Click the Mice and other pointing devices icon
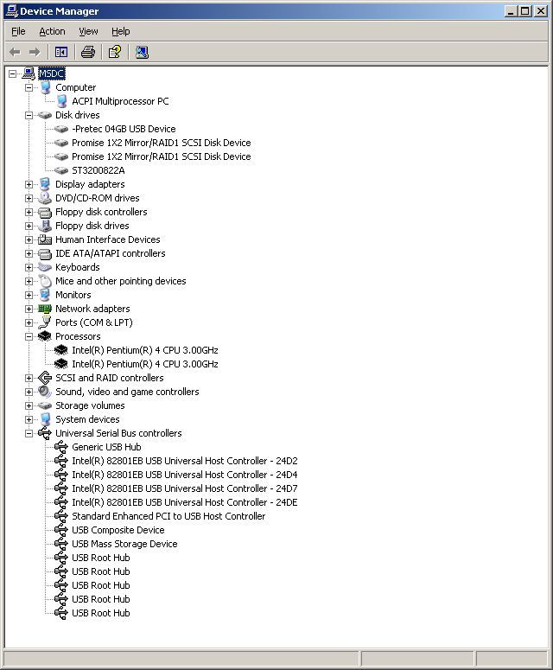Image resolution: width=553 pixels, height=670 pixels. point(45,281)
